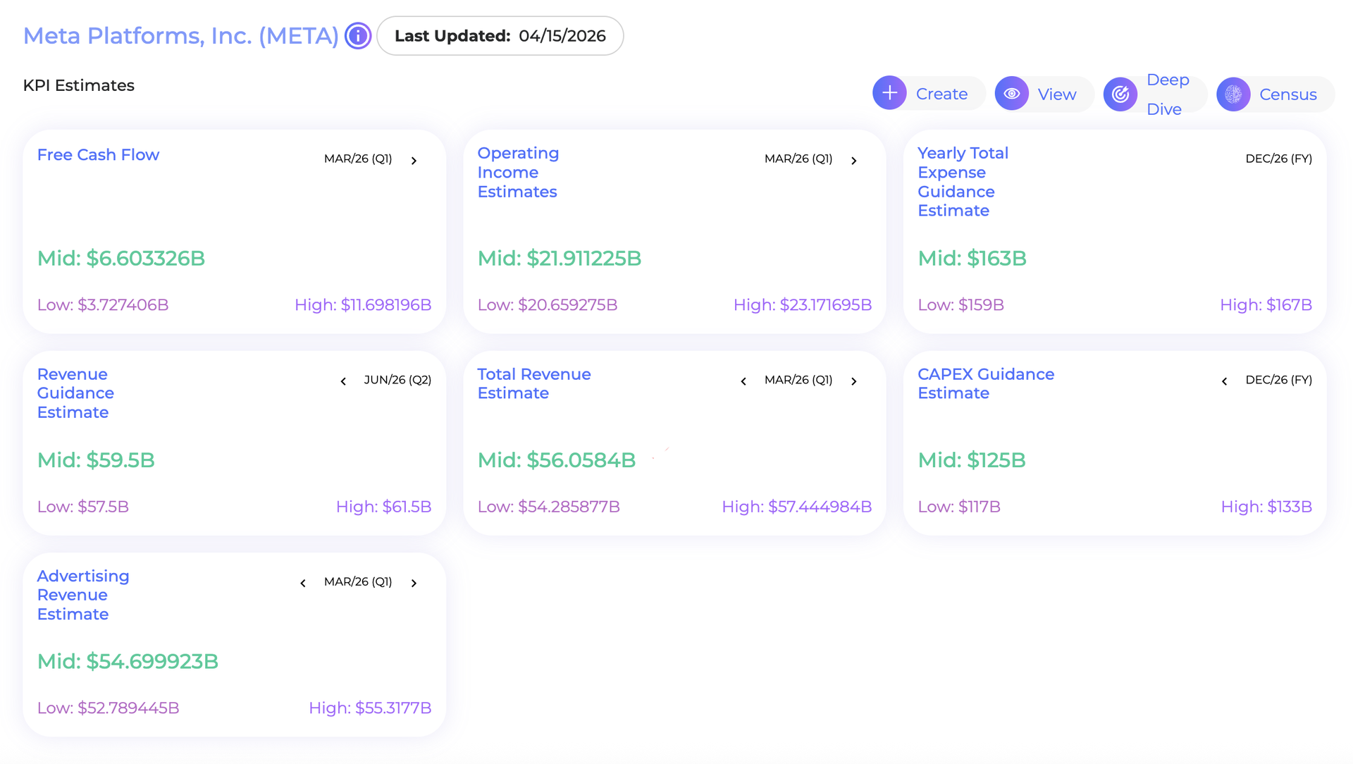1353x764 pixels.
Task: Click DEC/26 (FY) on Yearly Total Expense card
Action: coord(1279,159)
